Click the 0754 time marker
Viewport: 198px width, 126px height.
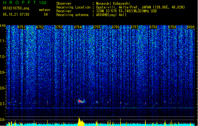(x=78, y=27)
